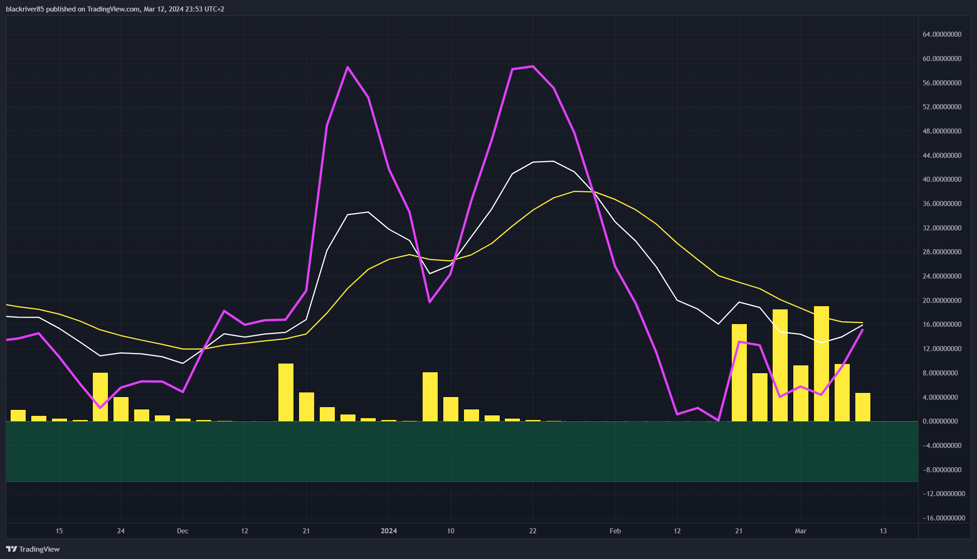Click the 52.00000000 price axis label
The width and height of the screenshot is (977, 559).
[x=942, y=107]
